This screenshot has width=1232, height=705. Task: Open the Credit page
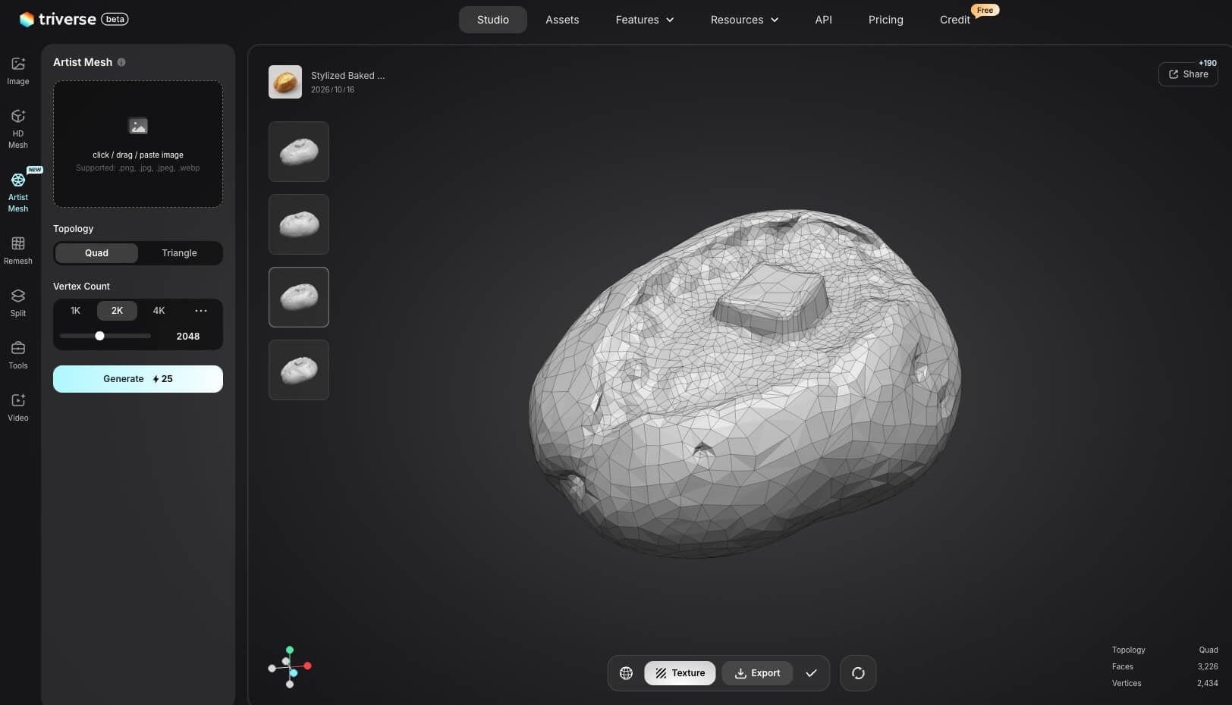954,20
